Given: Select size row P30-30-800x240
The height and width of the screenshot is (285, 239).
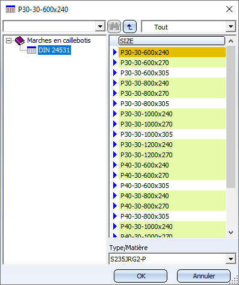Looking at the screenshot, I should pyautogui.click(x=172, y=83).
